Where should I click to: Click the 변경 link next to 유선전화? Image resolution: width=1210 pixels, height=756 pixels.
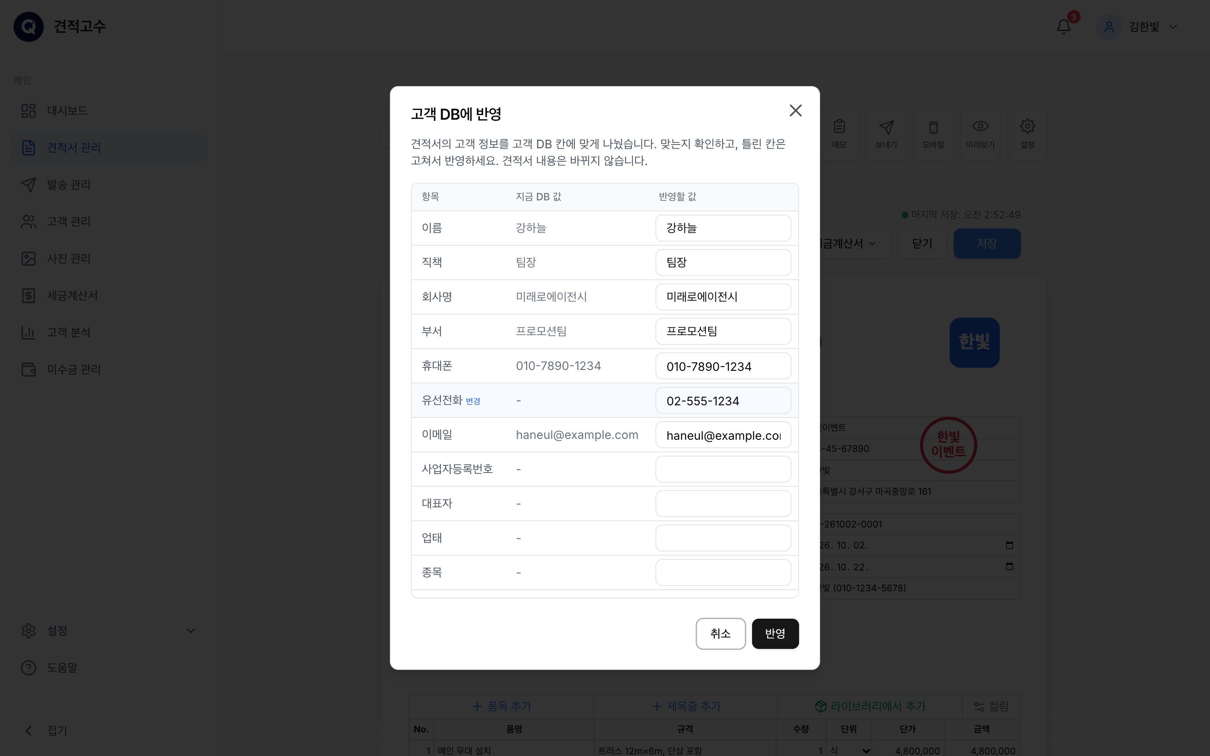[x=473, y=401]
